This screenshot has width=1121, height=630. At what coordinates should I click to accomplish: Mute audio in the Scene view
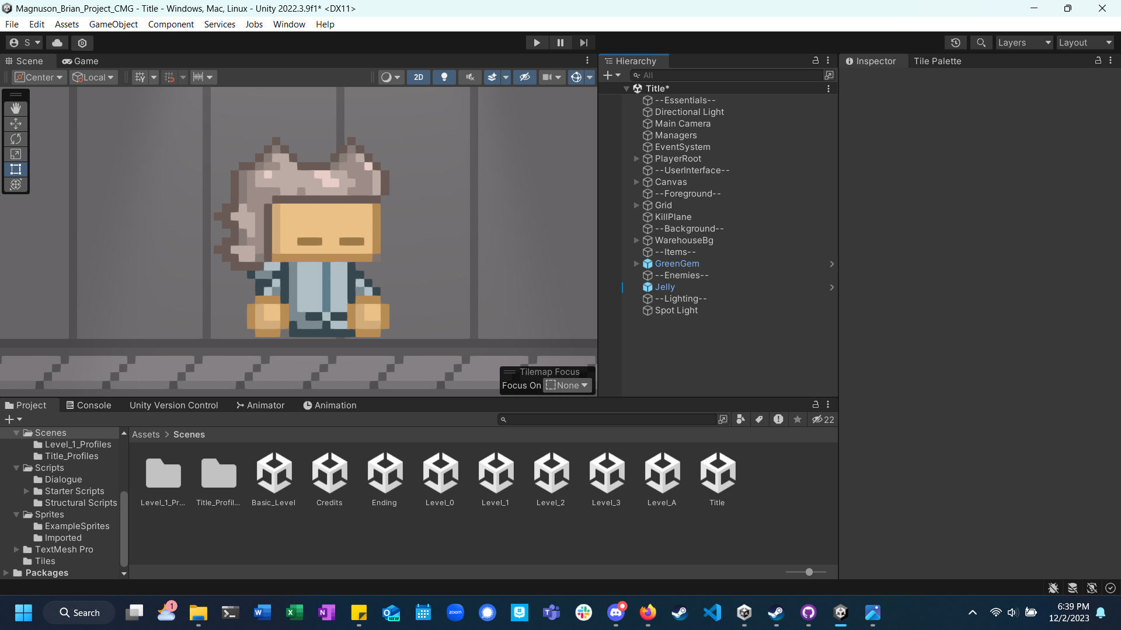pyautogui.click(x=469, y=77)
